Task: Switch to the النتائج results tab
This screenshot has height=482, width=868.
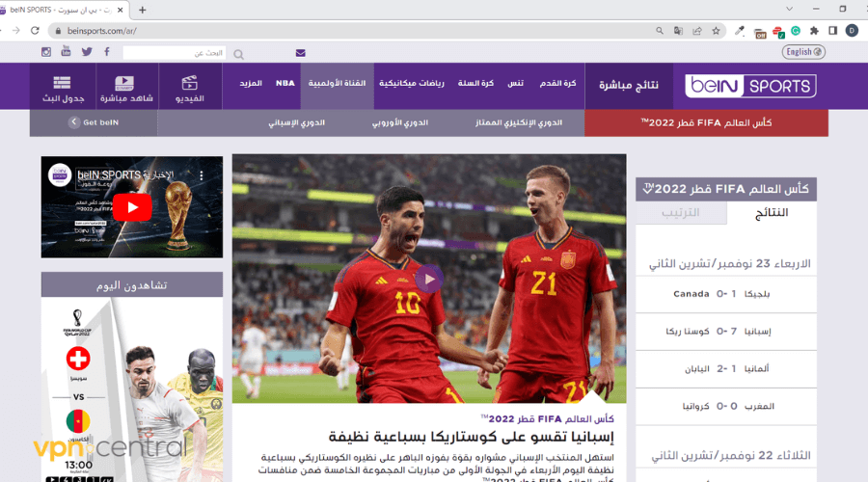Action: point(772,213)
